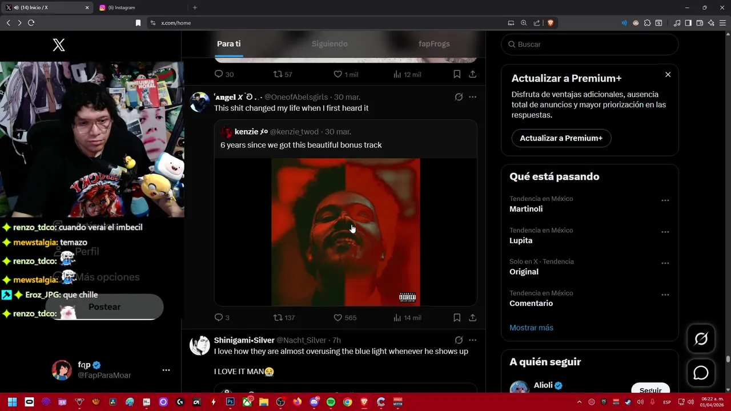Image resolution: width=731 pixels, height=411 pixels.
Task: Bookmark the OneofAbelsgirls post
Action: coord(457,317)
